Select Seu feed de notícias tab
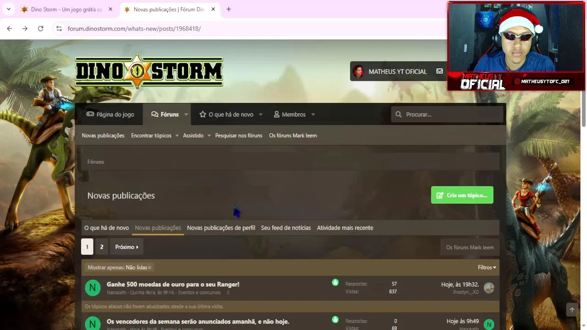 click(286, 228)
